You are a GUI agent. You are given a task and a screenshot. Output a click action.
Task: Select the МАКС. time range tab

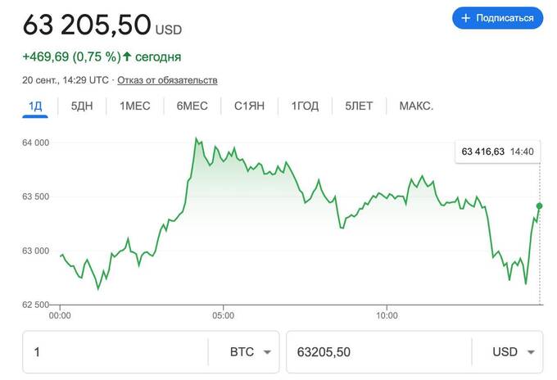click(x=416, y=106)
